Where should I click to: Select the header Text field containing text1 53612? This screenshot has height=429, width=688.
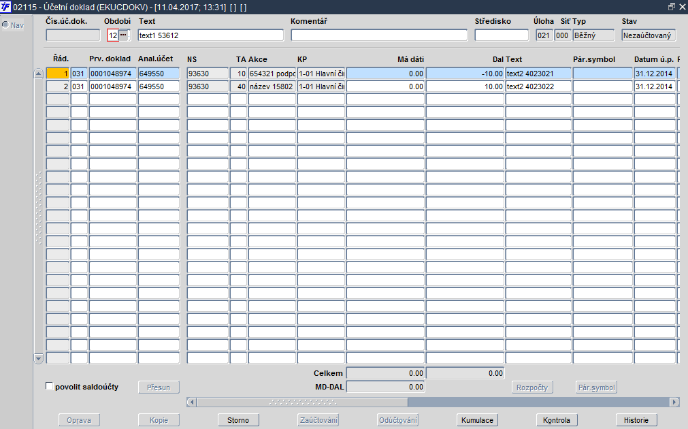click(x=210, y=35)
